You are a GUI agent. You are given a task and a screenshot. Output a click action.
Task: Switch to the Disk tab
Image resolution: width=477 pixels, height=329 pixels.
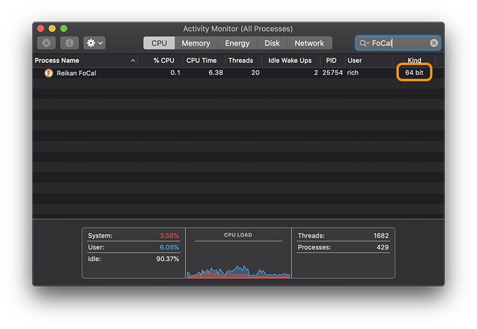(272, 43)
